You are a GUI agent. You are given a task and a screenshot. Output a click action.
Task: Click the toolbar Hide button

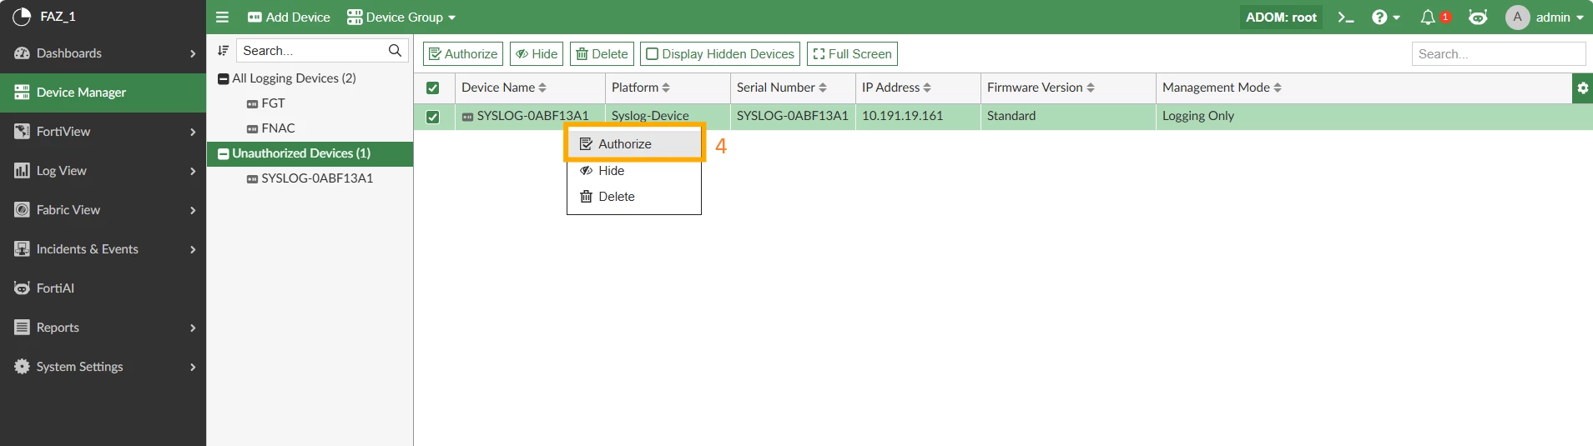pos(537,54)
